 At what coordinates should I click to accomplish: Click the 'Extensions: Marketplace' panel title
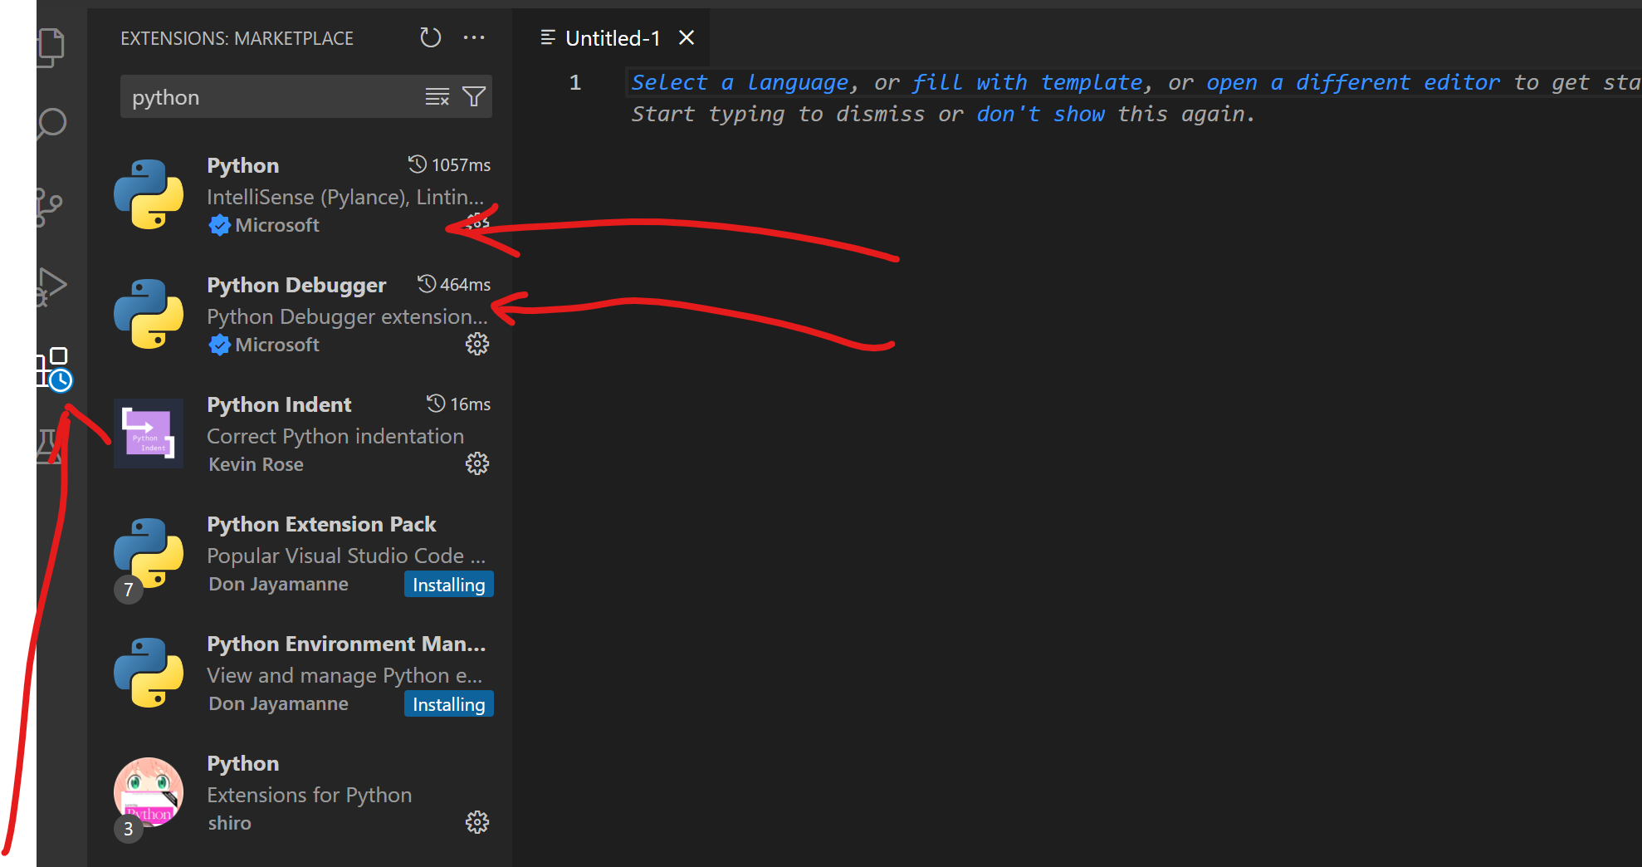tap(237, 38)
